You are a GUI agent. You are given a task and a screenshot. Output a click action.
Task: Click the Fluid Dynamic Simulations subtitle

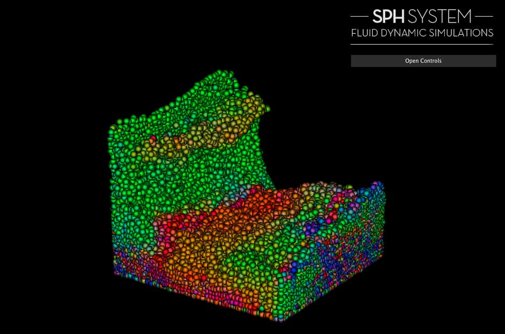[422, 33]
